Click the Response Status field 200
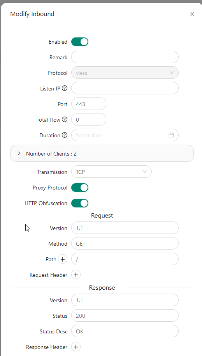 tap(125, 315)
